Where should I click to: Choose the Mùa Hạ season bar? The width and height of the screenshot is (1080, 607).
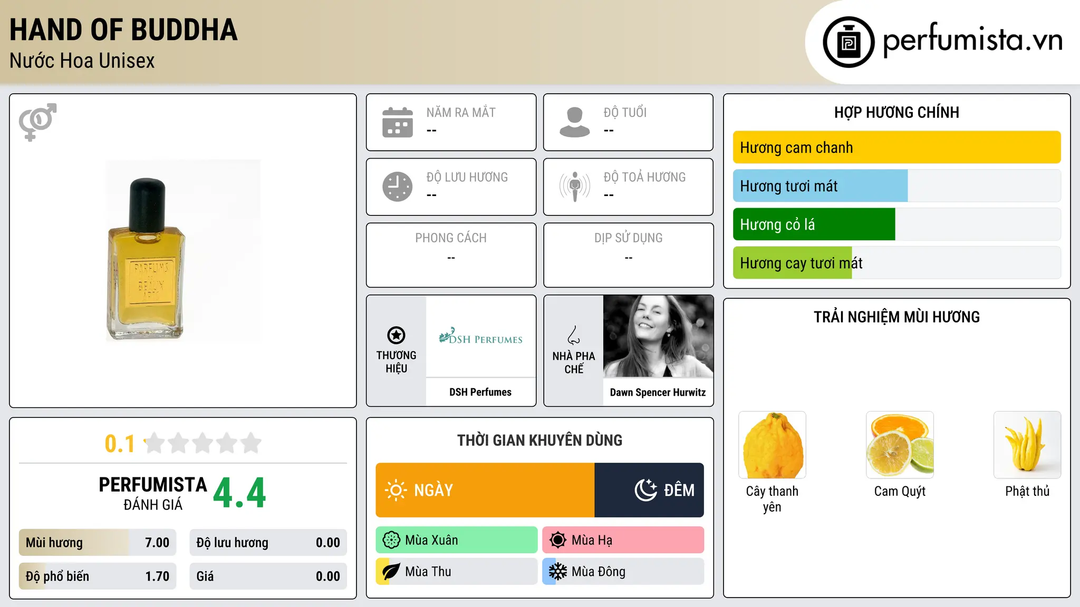coord(623,540)
